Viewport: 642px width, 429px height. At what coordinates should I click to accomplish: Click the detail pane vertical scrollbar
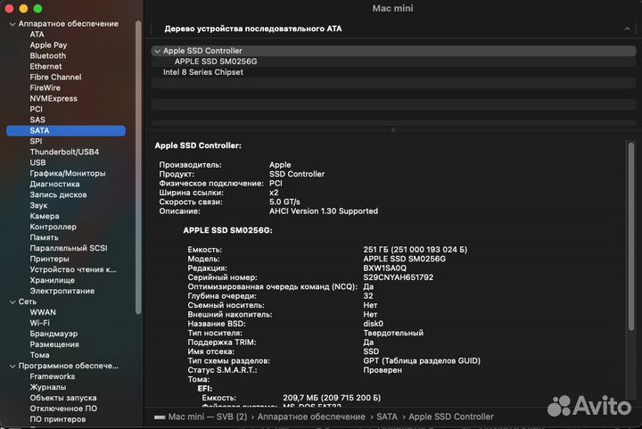click(631, 235)
